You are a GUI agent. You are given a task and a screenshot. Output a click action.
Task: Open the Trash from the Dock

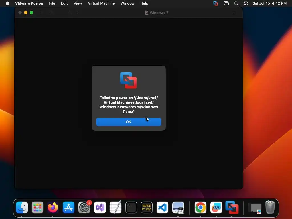pyautogui.click(x=270, y=207)
